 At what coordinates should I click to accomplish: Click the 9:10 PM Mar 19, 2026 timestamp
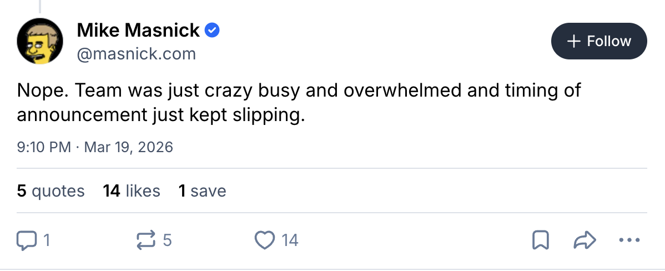95,147
